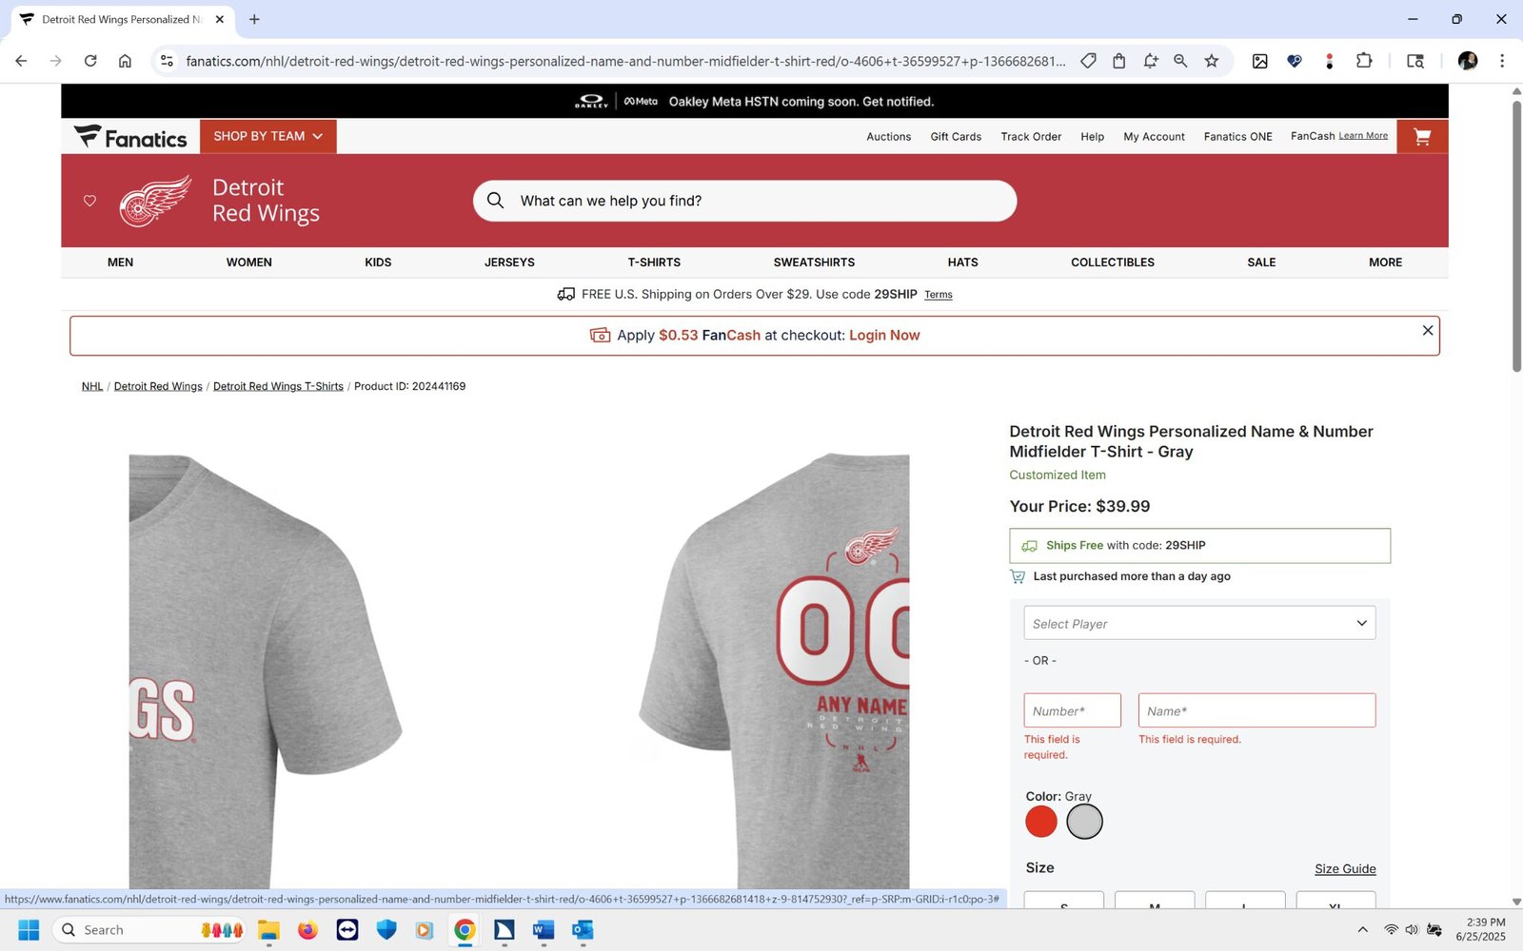Click the Number input field
Image resolution: width=1523 pixels, height=951 pixels.
click(1072, 710)
